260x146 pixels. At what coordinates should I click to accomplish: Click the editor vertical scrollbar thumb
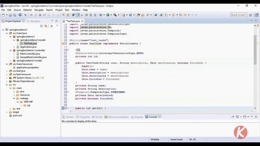coord(255,49)
